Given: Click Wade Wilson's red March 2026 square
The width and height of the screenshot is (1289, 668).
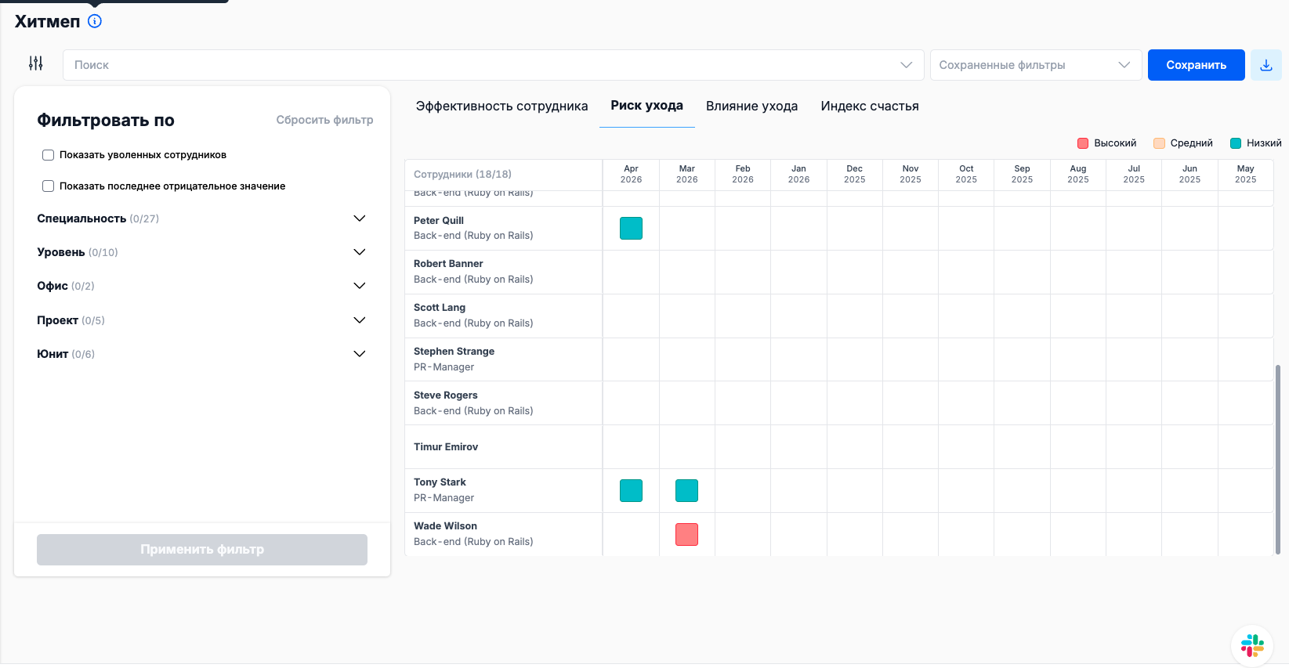Looking at the screenshot, I should coord(686,535).
